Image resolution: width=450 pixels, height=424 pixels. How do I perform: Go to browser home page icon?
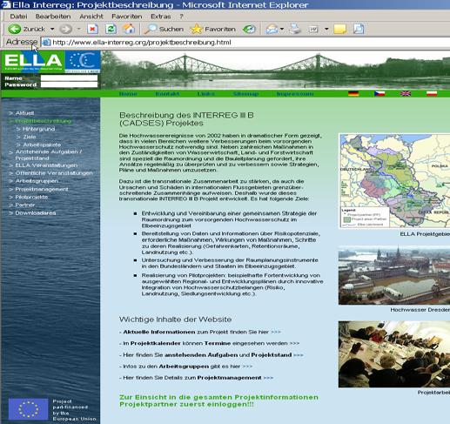129,29
